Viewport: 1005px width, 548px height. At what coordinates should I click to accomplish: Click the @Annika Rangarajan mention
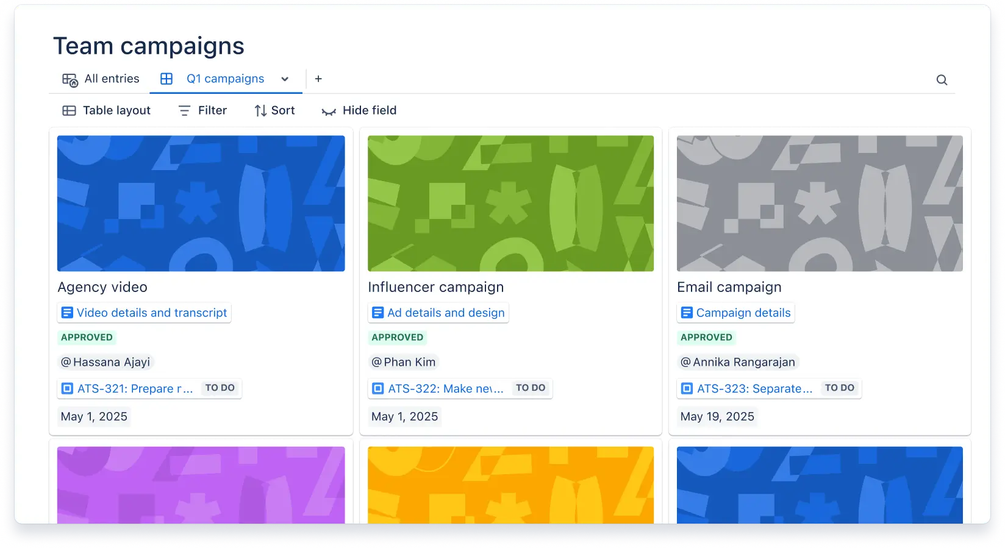738,362
